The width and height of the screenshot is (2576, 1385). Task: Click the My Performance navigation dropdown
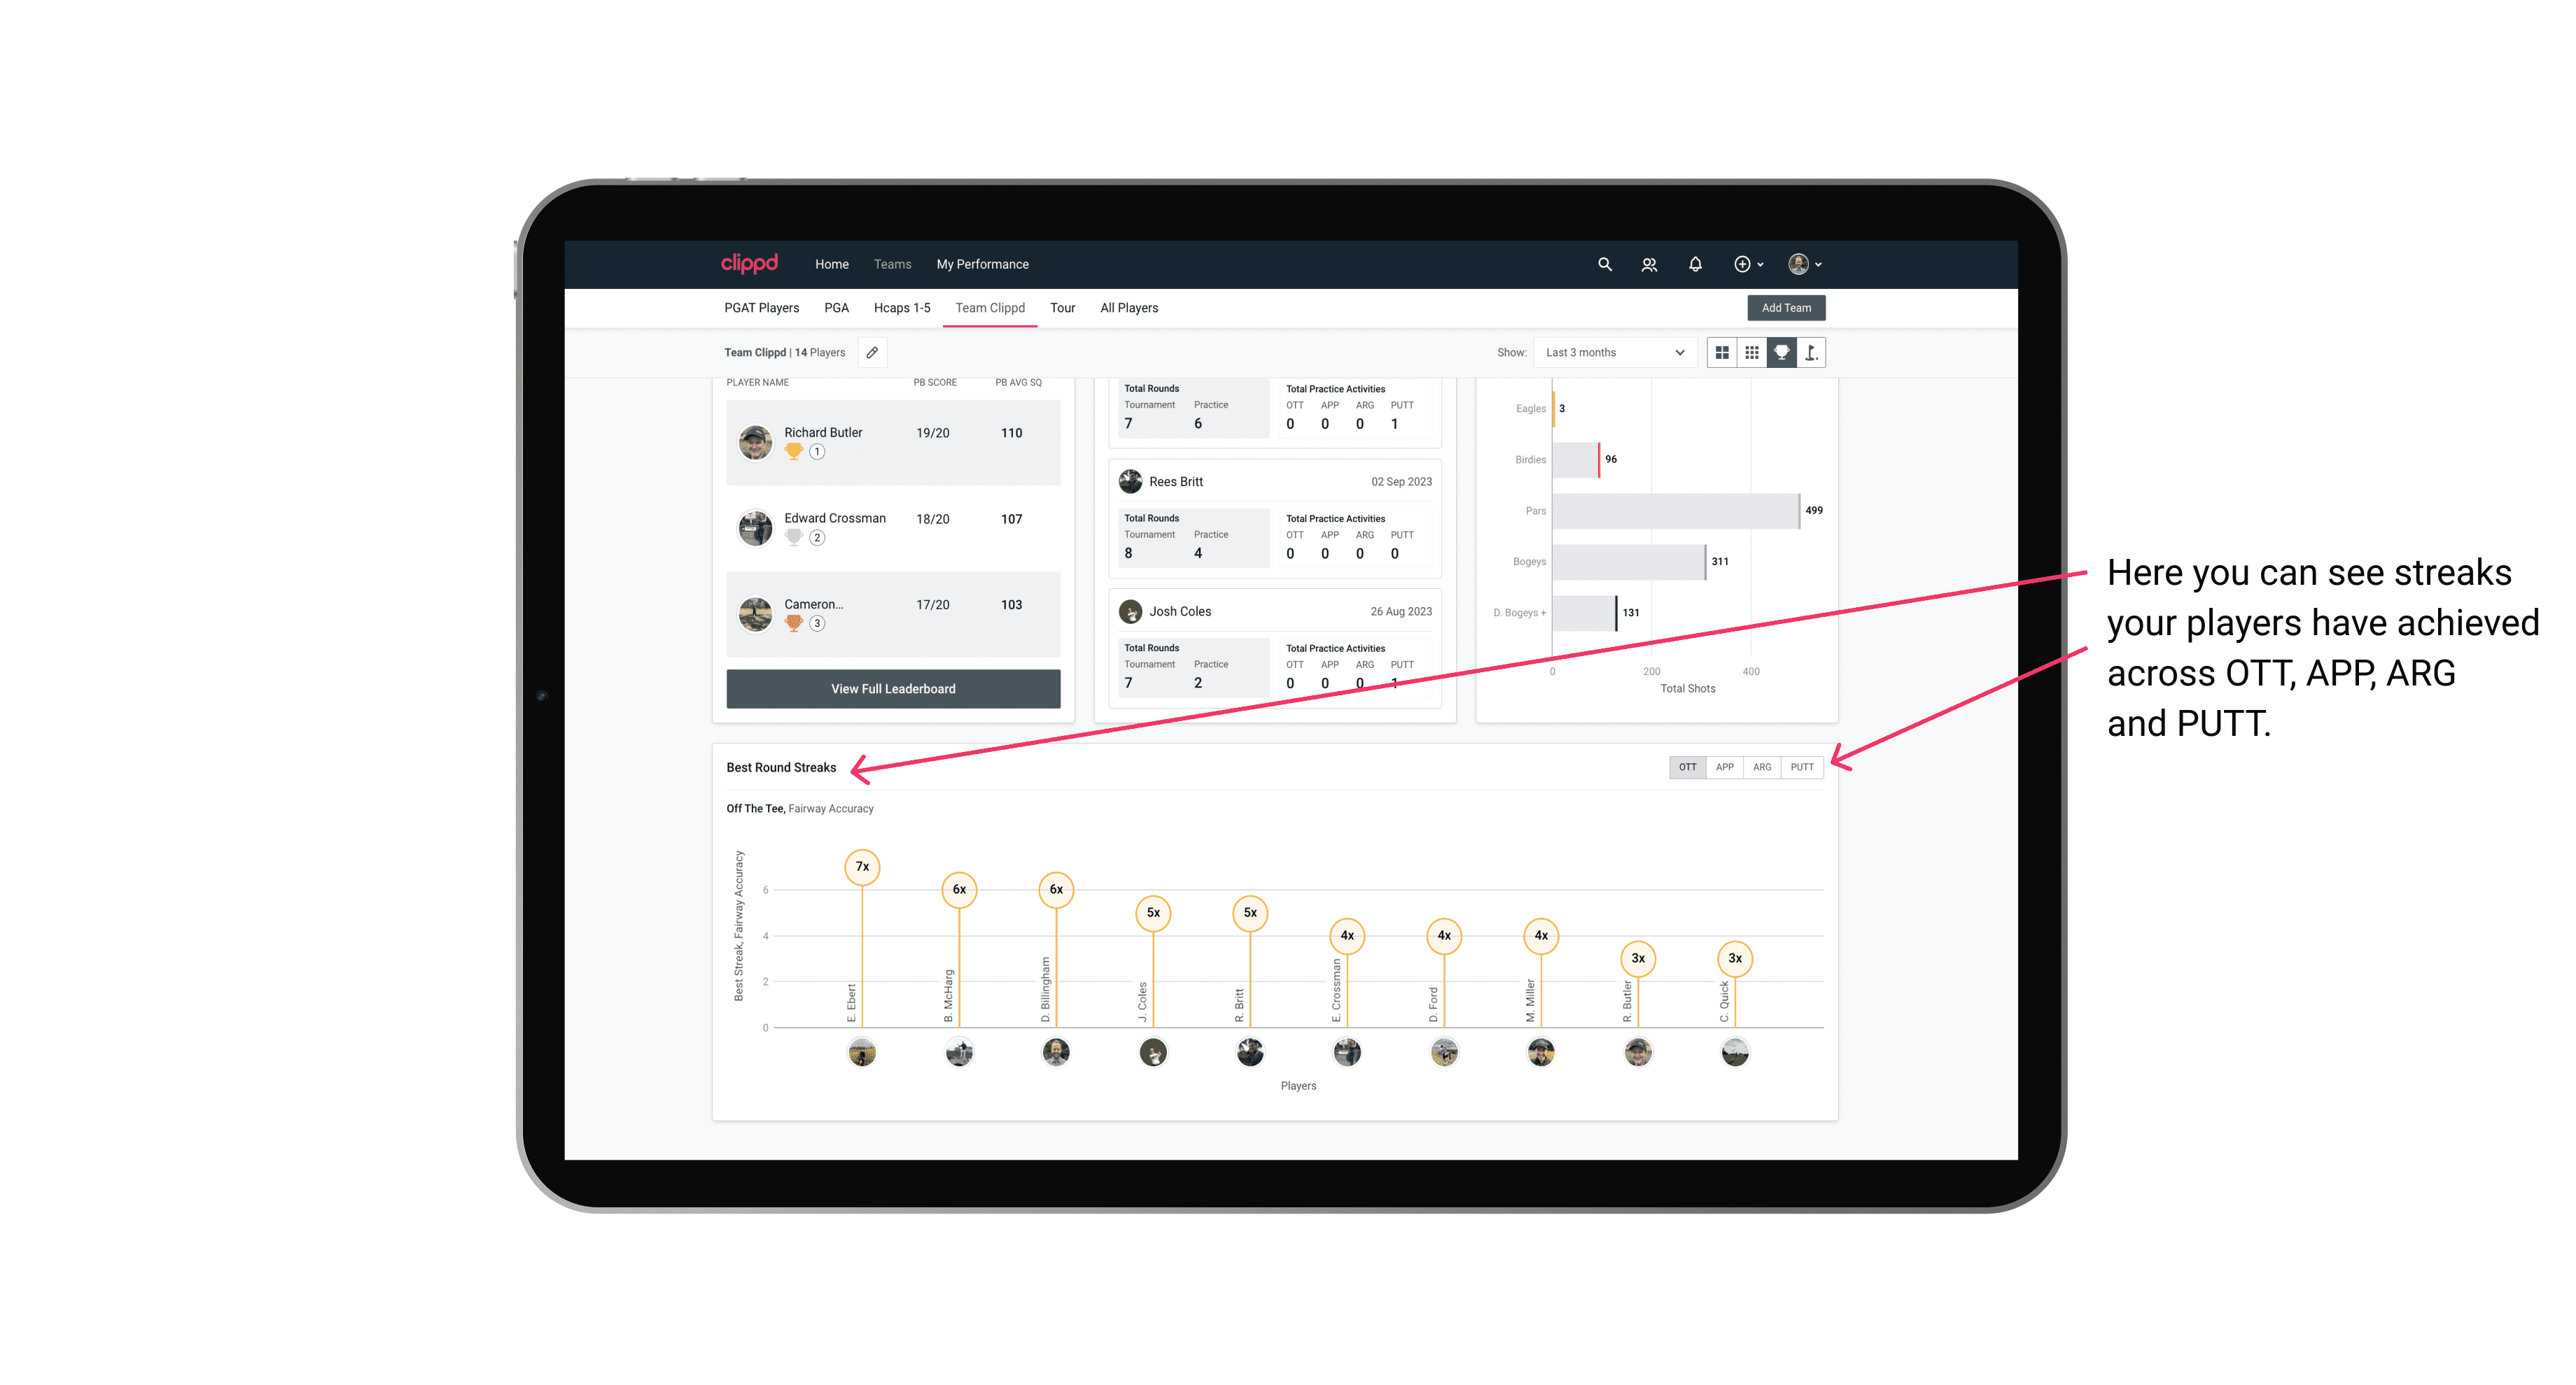pos(983,264)
